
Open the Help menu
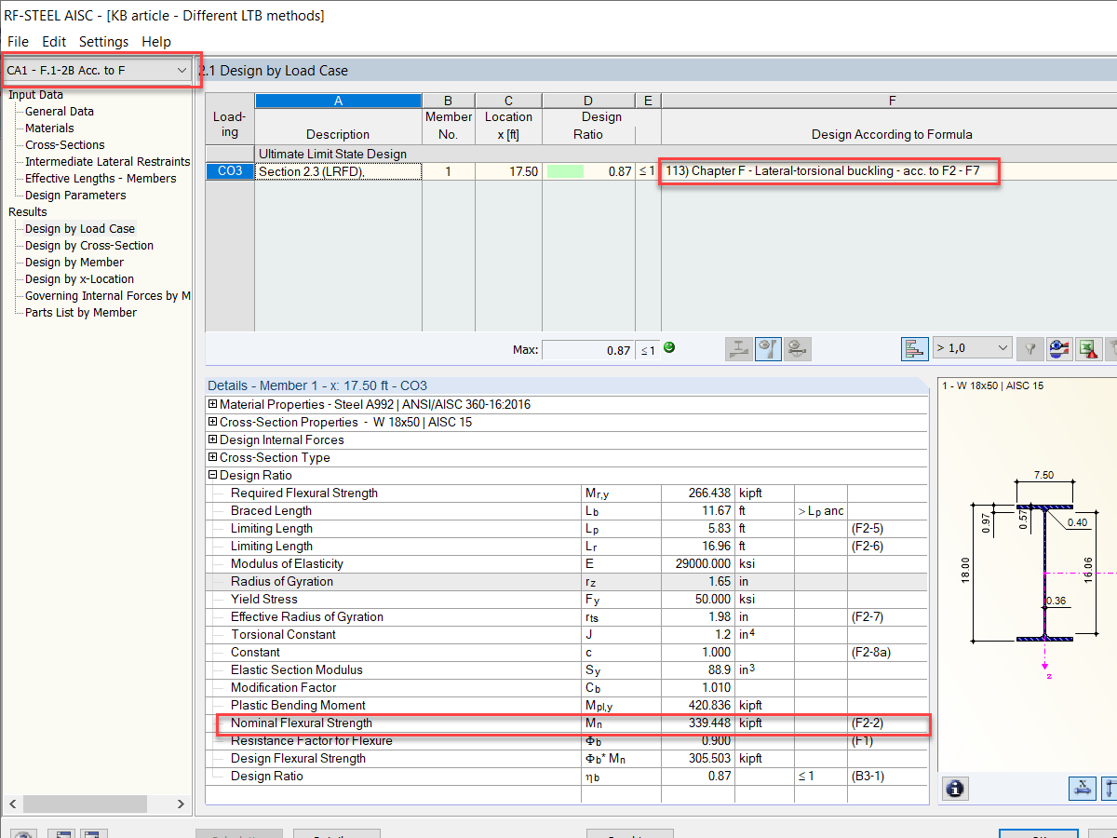156,41
